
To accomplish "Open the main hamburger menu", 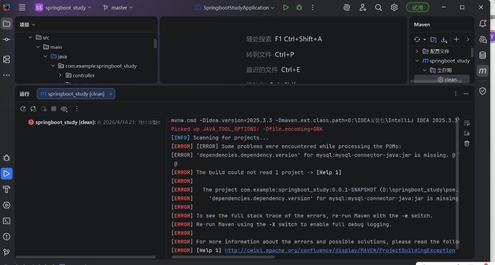I will pos(22,8).
